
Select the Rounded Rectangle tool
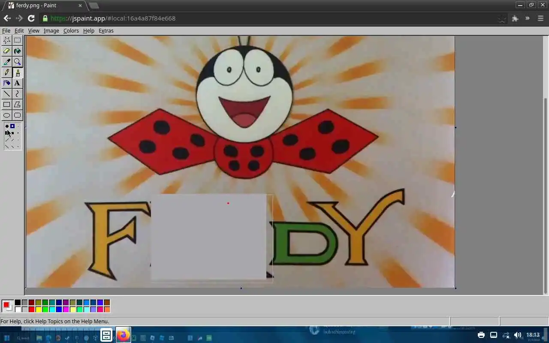[17, 115]
